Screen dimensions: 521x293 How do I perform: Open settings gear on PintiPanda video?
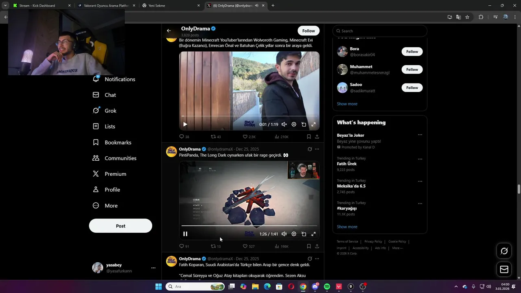click(294, 234)
